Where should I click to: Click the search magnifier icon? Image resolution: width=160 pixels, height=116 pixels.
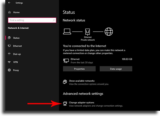[54, 20]
